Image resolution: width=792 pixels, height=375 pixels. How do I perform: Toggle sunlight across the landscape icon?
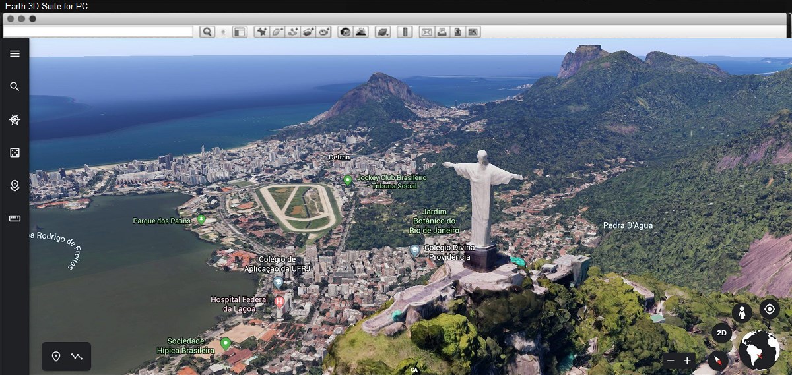click(360, 32)
